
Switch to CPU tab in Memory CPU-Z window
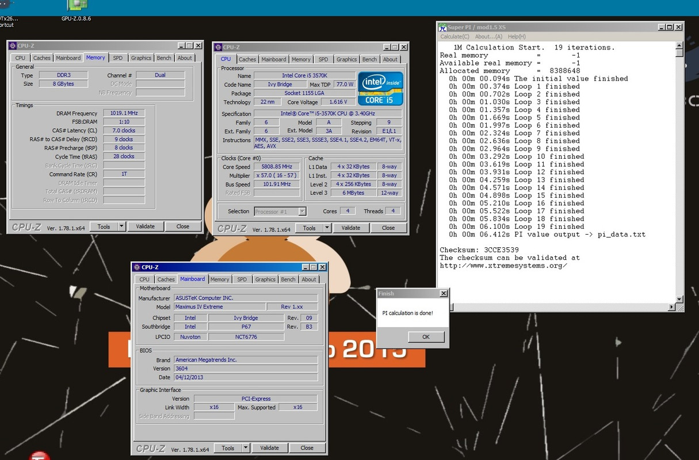(20, 58)
